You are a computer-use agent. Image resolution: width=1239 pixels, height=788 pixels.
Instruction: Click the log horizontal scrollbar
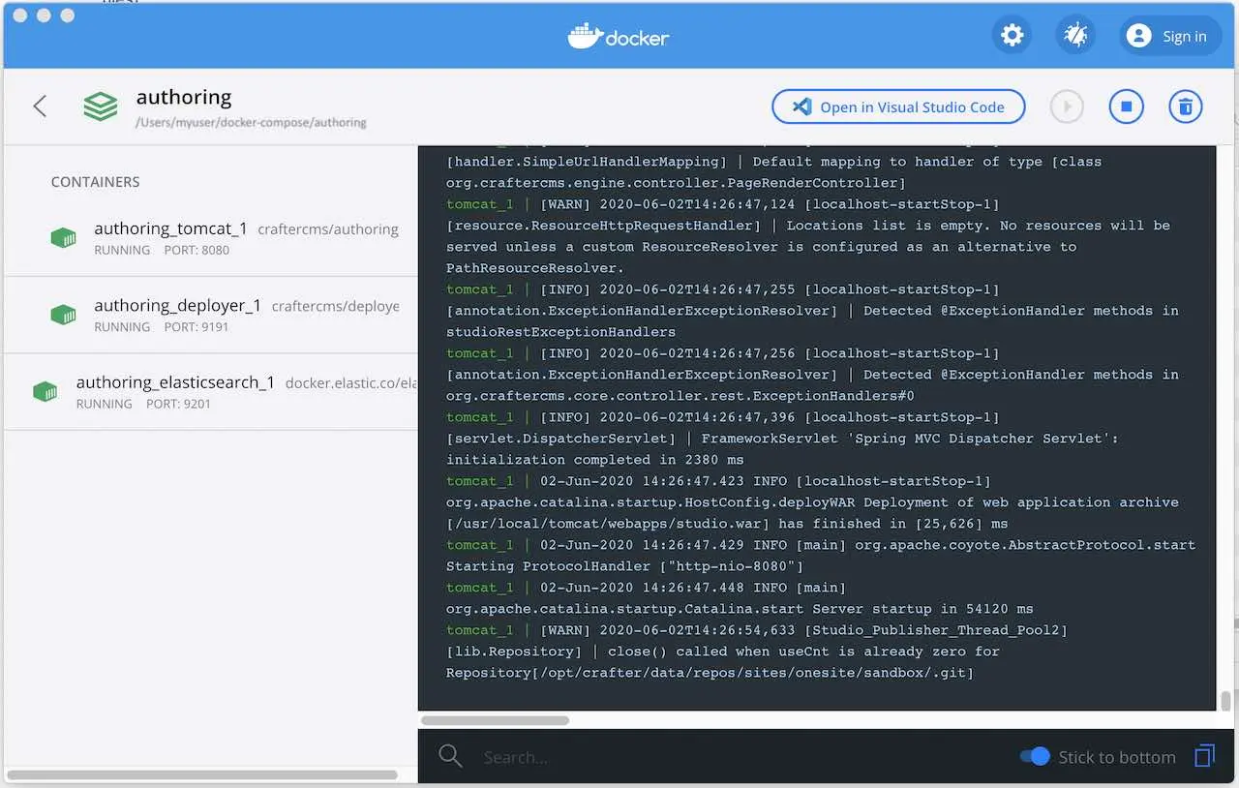click(495, 720)
